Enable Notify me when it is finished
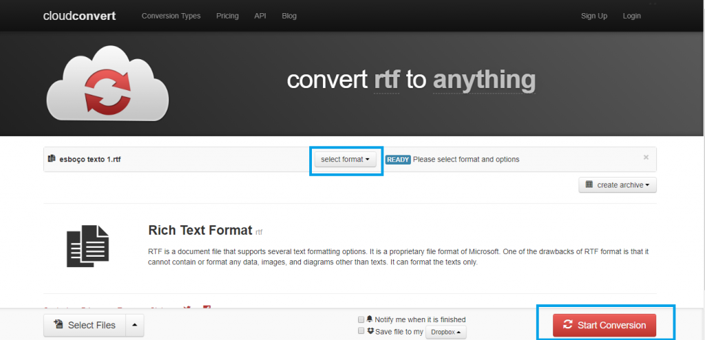This screenshot has height=340, width=705. (x=361, y=320)
